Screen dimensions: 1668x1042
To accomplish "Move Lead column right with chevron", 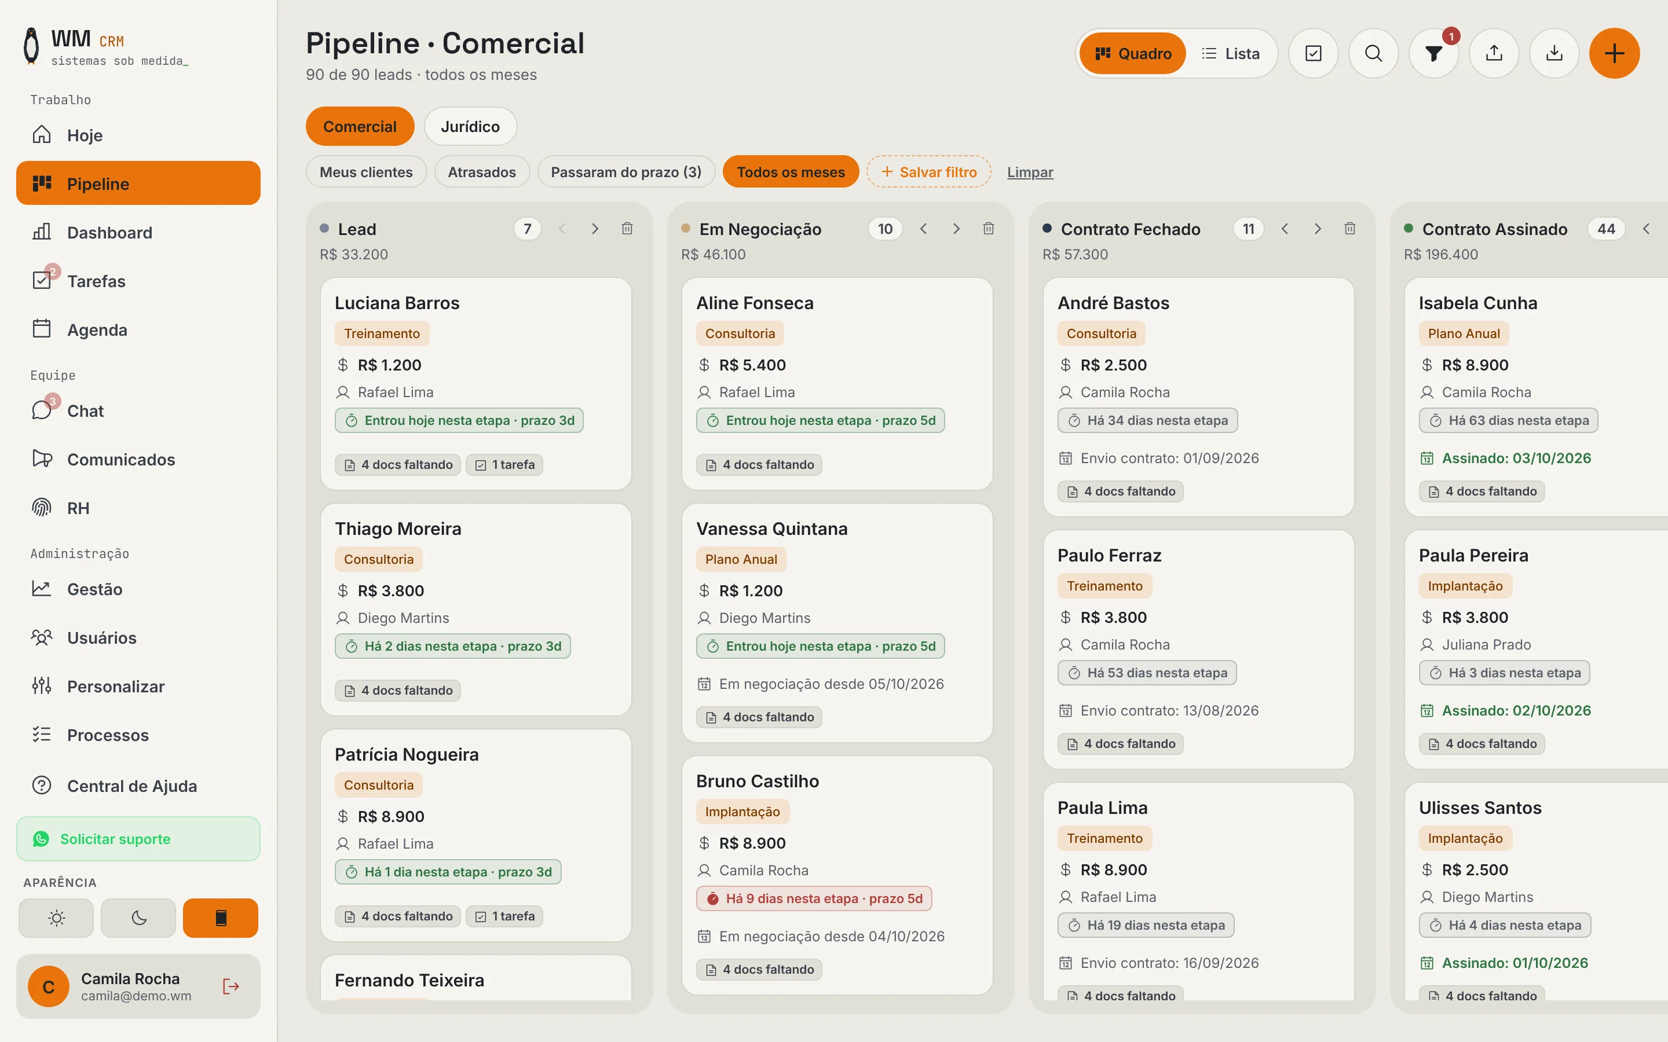I will click(595, 229).
